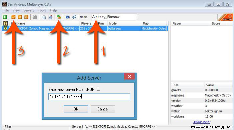Click the Server Info status text
The height and width of the screenshot is (130, 234).
114,127
